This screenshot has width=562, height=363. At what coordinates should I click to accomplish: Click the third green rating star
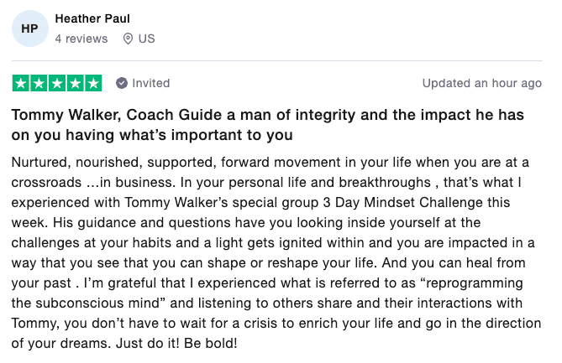pos(57,83)
